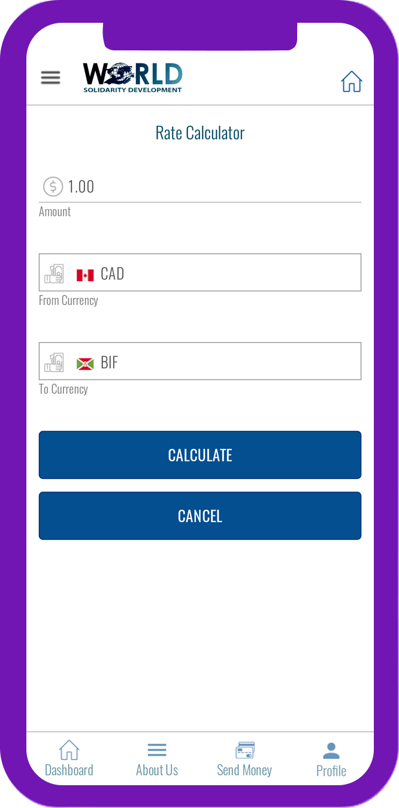Click the Dashboard house icon
399x808 pixels.
[x=69, y=750]
